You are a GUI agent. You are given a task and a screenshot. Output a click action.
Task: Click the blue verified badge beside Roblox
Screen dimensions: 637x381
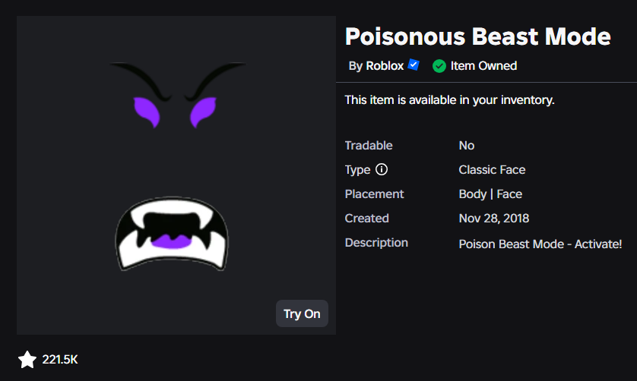pos(414,65)
